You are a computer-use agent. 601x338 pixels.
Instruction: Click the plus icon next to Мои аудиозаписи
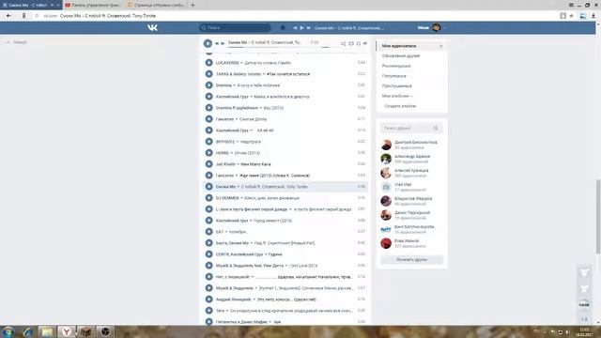[440, 46]
